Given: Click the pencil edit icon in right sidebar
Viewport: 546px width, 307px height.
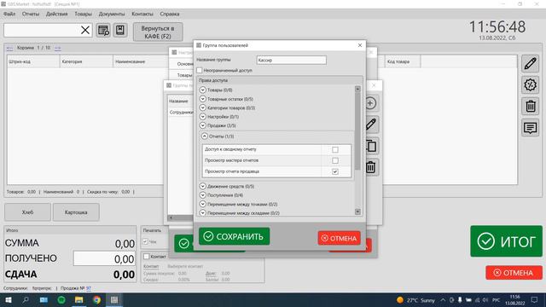Looking at the screenshot, I should (530, 64).
